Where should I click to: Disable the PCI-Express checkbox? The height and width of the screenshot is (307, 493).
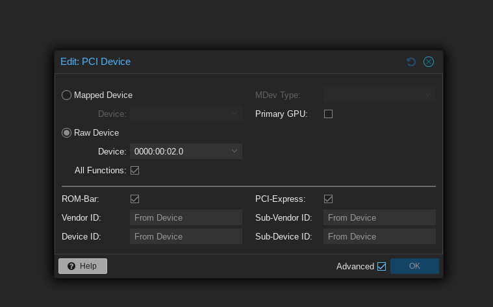point(328,199)
